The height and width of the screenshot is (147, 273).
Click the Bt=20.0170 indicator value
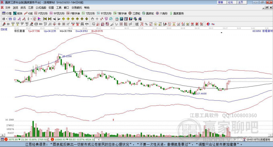[97, 31]
